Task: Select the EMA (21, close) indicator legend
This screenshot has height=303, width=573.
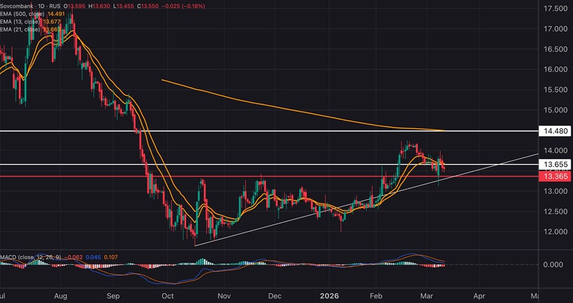Action: 20,29
